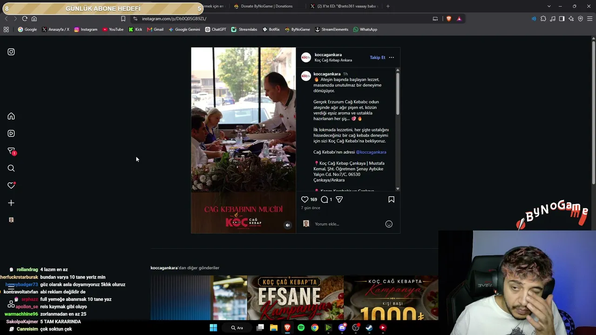
Task: Open the ChatGPT bookmark
Action: [216, 29]
